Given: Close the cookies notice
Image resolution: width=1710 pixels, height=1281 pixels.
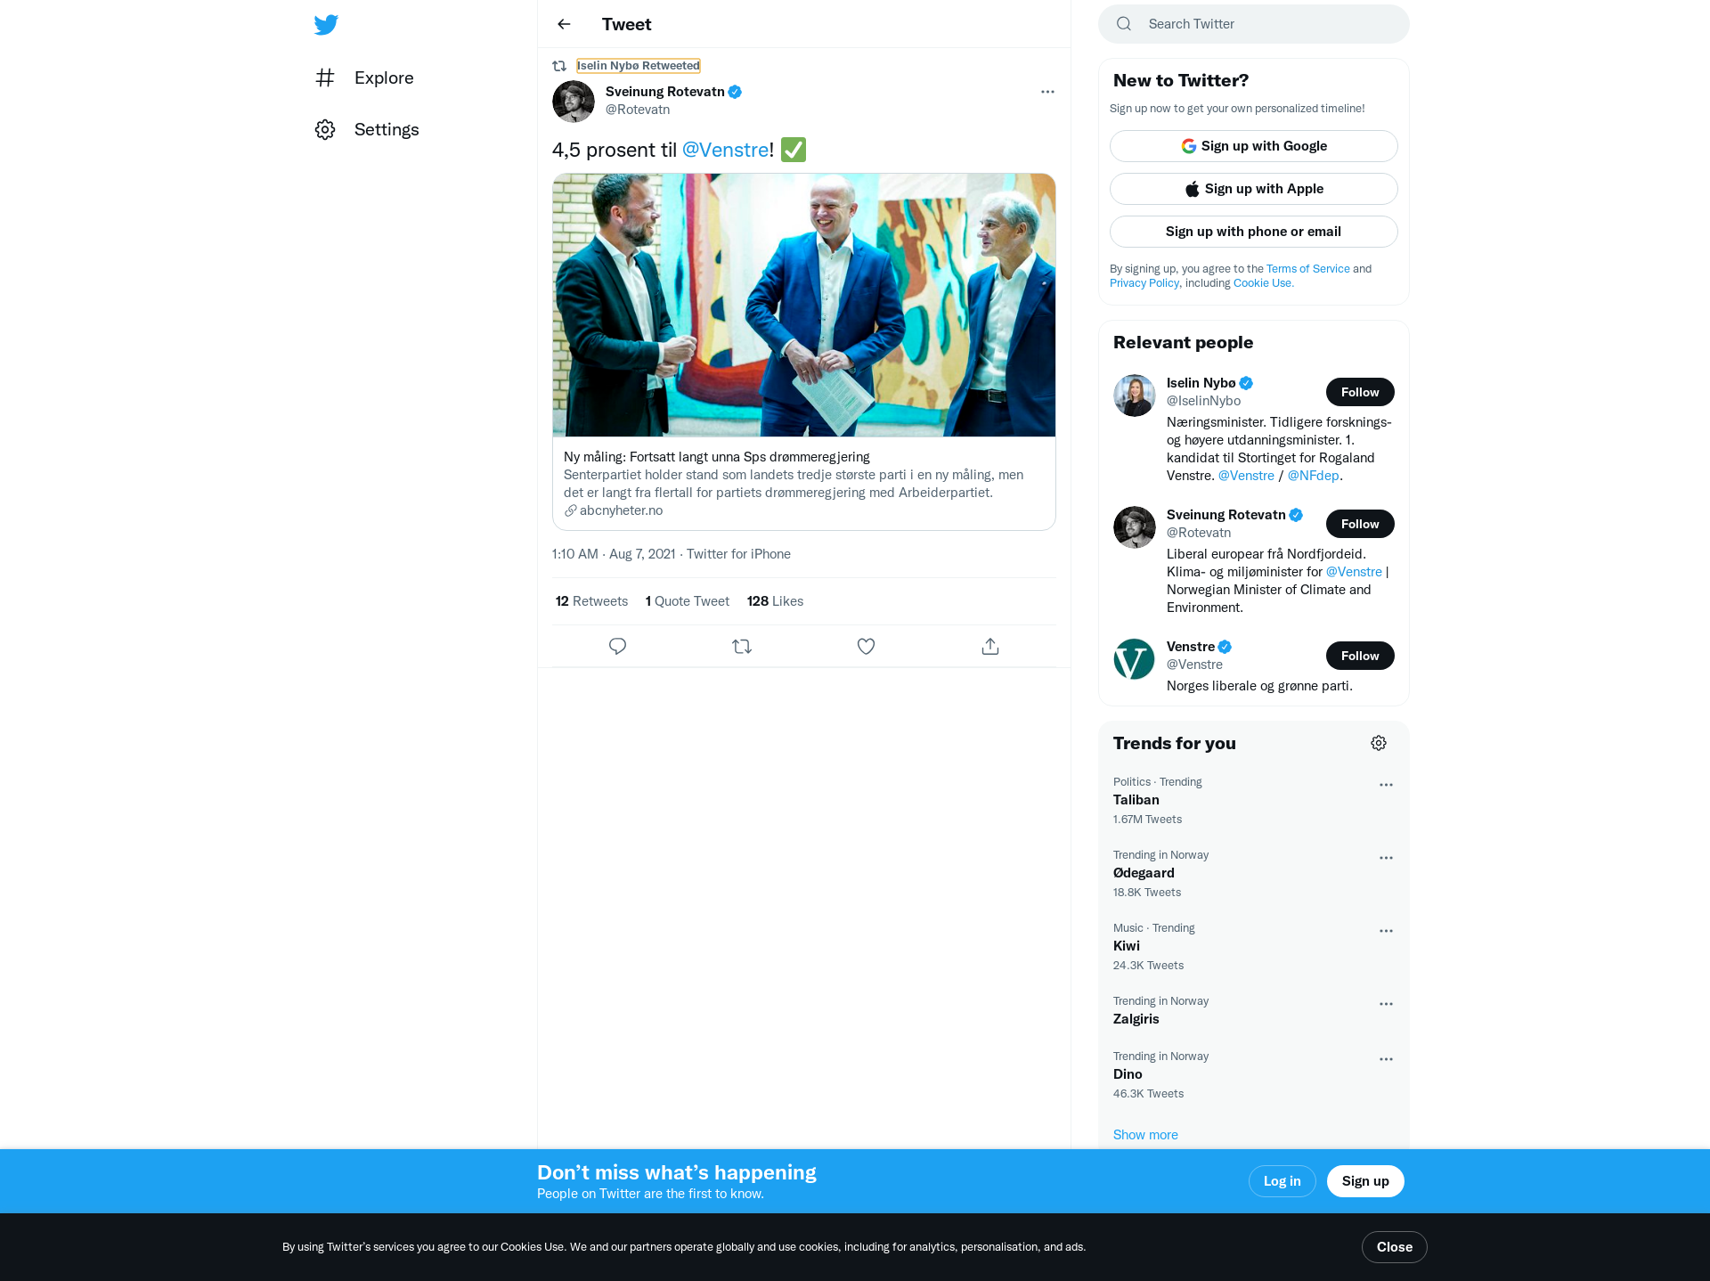Looking at the screenshot, I should tap(1395, 1247).
